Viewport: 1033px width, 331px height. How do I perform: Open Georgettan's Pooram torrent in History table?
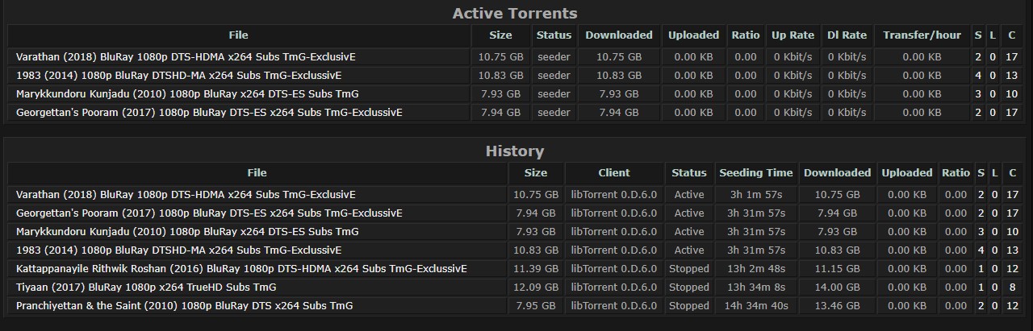209,213
